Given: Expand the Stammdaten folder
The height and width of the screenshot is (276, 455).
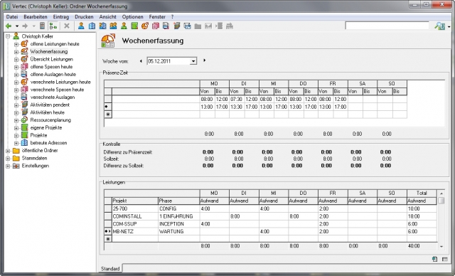Looking at the screenshot, I should [x=8, y=158].
